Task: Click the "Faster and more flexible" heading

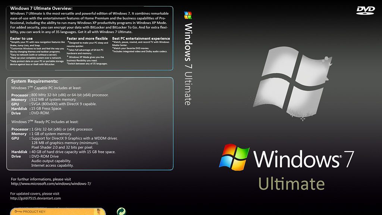Action: pos(87,38)
